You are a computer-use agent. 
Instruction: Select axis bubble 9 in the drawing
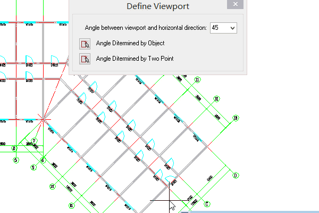pos(33,168)
